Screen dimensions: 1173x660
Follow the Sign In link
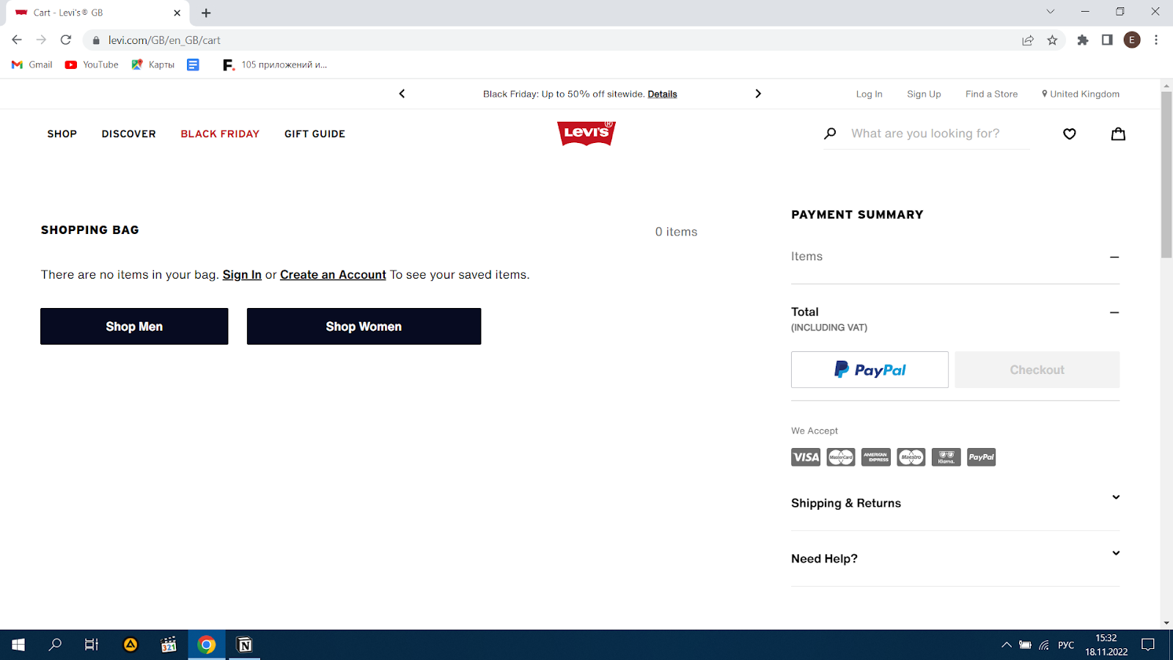(x=242, y=274)
